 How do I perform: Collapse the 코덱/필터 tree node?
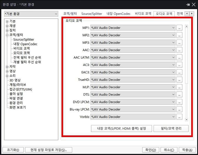click(7, 35)
